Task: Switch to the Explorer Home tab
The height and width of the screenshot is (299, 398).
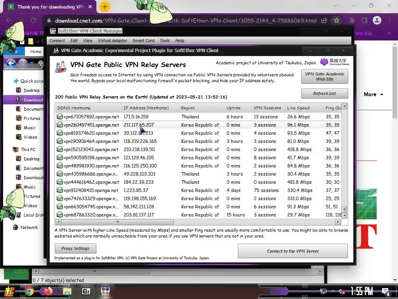Action: point(35,51)
